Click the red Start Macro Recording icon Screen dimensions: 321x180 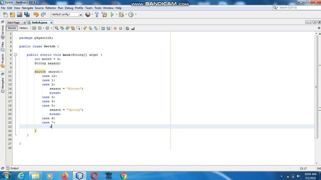coord(115,28)
